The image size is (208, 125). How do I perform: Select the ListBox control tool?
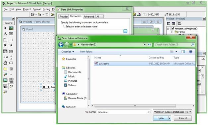(11, 51)
